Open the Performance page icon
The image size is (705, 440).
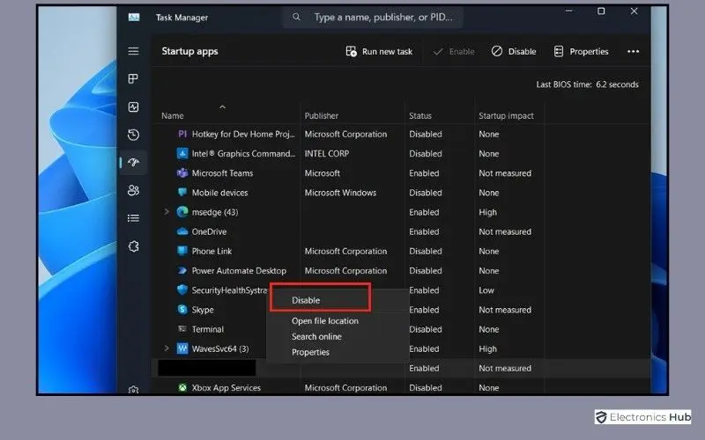(x=133, y=106)
